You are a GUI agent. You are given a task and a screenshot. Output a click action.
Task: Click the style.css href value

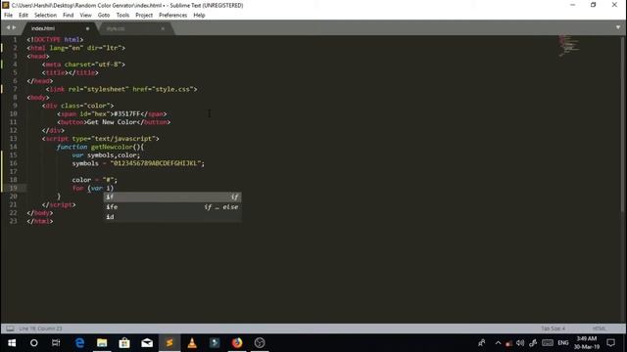click(x=172, y=89)
